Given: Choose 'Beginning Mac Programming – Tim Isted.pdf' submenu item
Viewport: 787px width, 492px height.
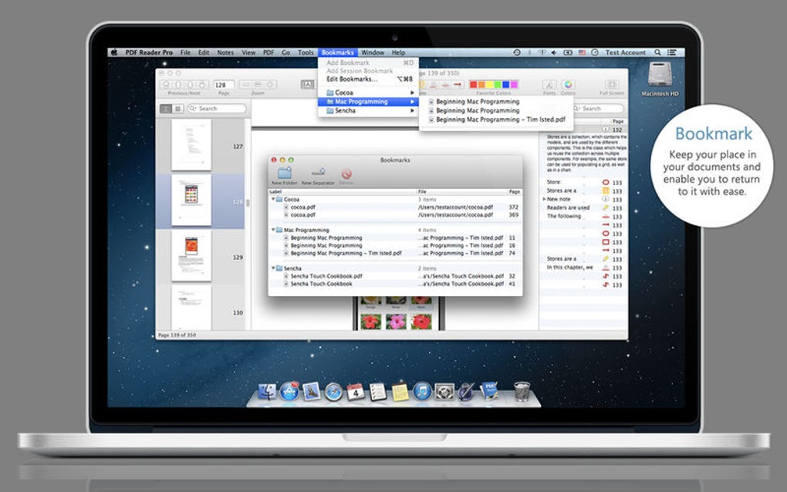Looking at the screenshot, I should [496, 120].
